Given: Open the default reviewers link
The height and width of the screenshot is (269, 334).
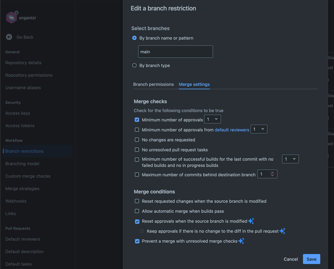Looking at the screenshot, I should coord(232,130).
